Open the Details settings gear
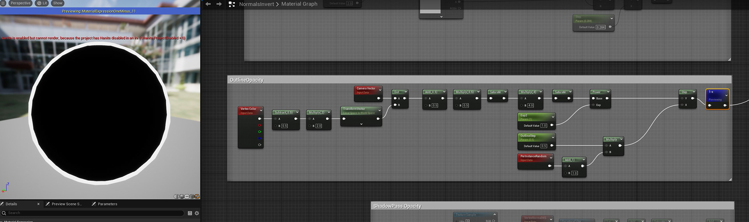The width and height of the screenshot is (749, 222). click(x=197, y=213)
